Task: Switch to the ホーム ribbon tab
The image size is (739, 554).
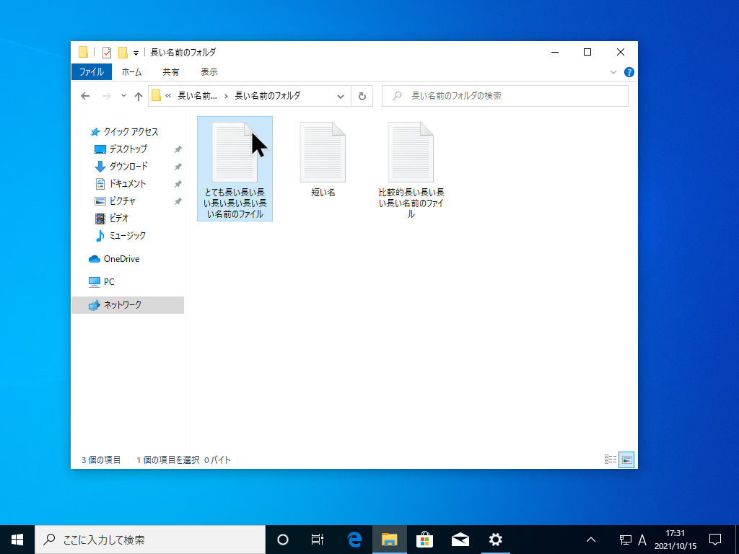Action: click(131, 72)
